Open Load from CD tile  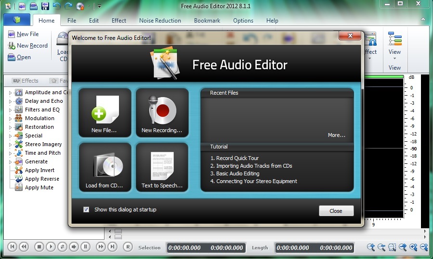(x=105, y=167)
